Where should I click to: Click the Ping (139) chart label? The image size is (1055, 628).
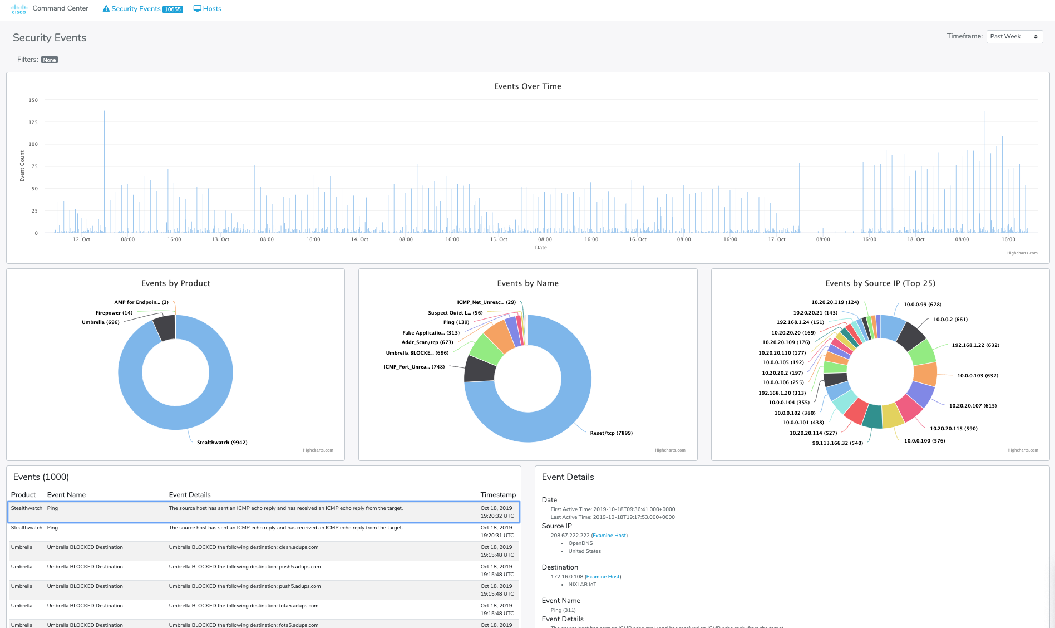[x=456, y=322]
